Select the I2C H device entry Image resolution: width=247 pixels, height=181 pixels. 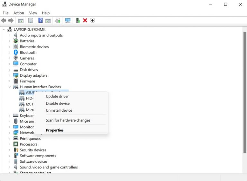30,104
